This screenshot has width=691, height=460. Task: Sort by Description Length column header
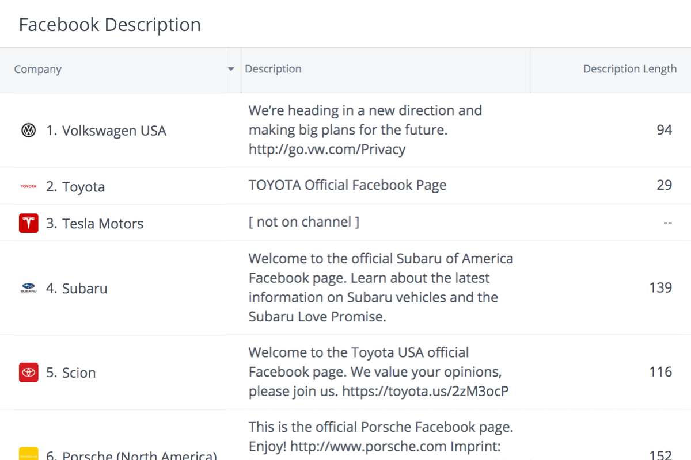[630, 69]
